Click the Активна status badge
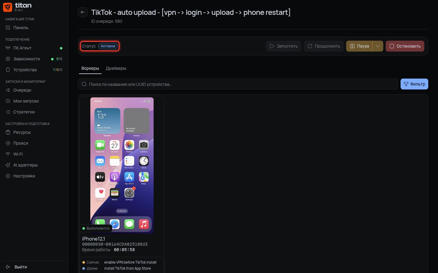Viewport: 438px width, 273px height. [x=108, y=46]
